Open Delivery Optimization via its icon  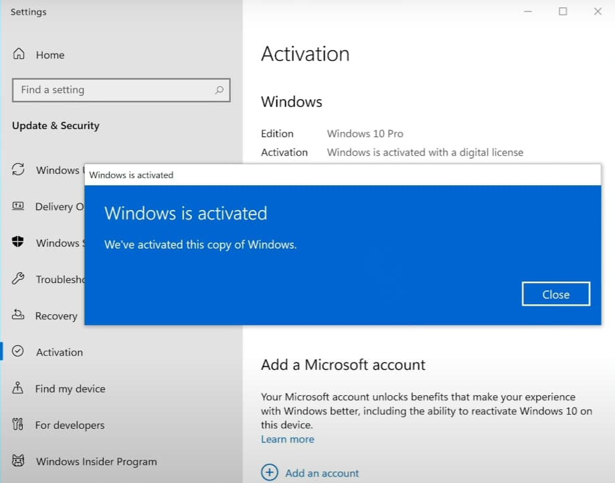19,207
